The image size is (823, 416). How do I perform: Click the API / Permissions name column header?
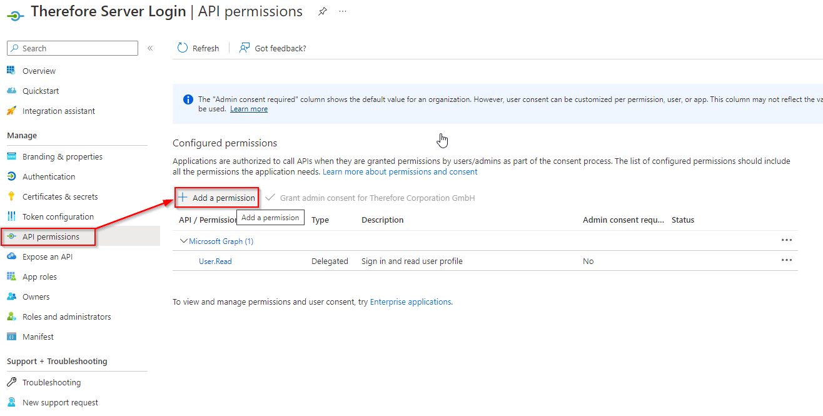tap(208, 220)
